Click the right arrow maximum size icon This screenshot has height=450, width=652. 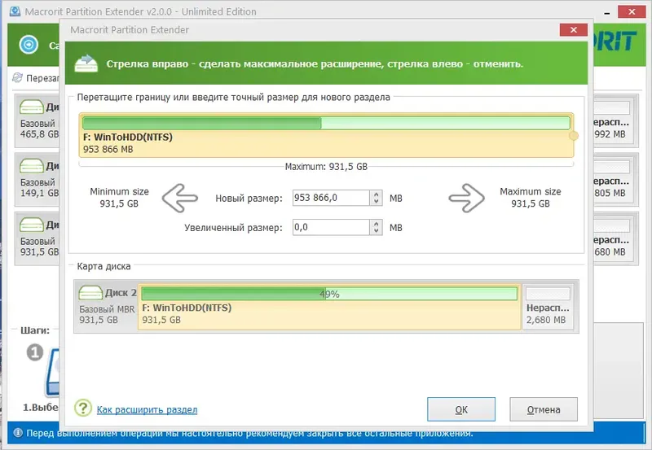tap(466, 199)
